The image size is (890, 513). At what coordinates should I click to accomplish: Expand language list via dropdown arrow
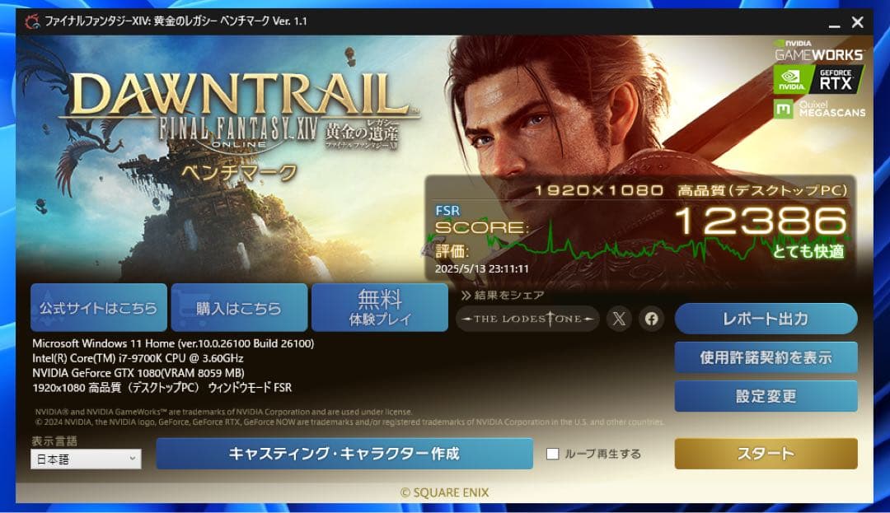point(132,459)
